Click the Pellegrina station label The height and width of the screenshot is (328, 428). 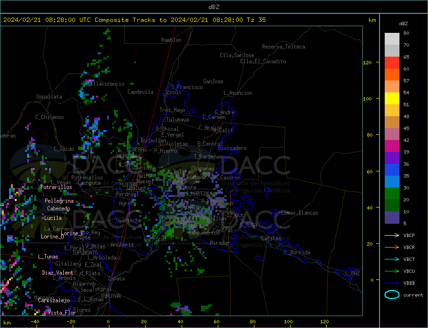click(x=59, y=201)
